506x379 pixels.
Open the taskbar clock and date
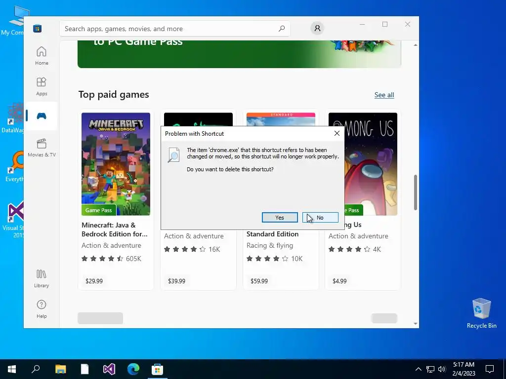click(x=464, y=369)
